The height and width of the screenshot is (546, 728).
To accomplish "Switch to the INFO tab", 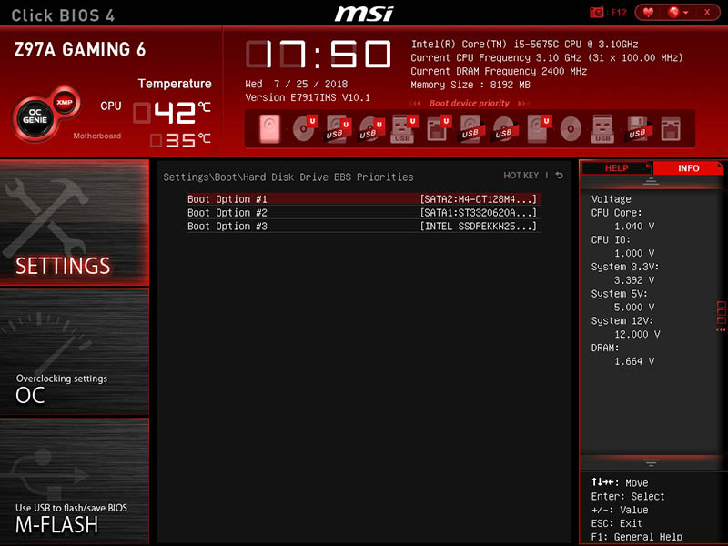I will click(688, 168).
